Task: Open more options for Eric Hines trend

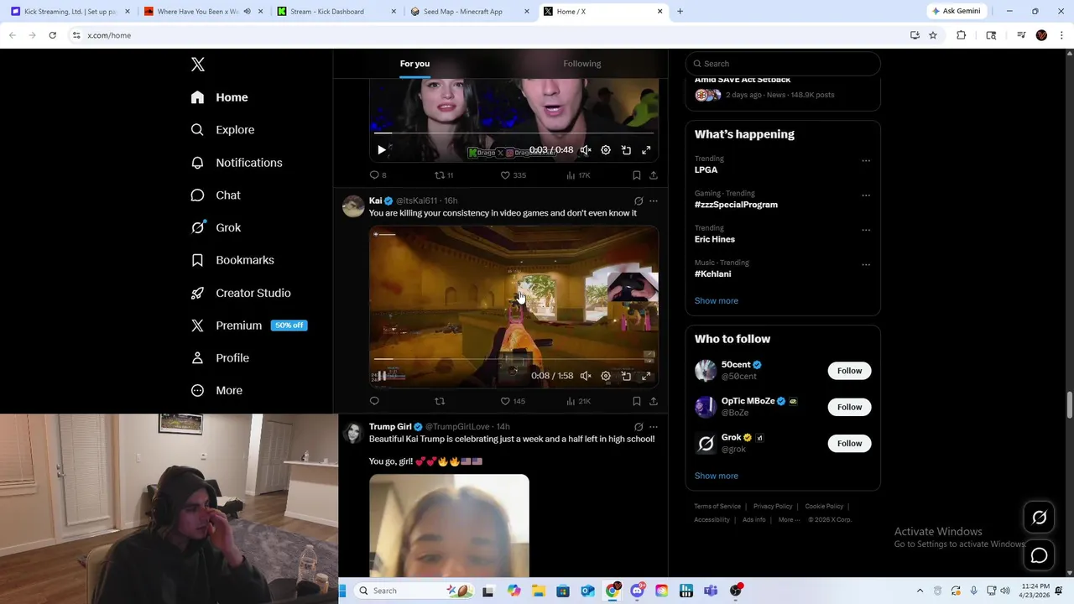Action: coord(866,230)
